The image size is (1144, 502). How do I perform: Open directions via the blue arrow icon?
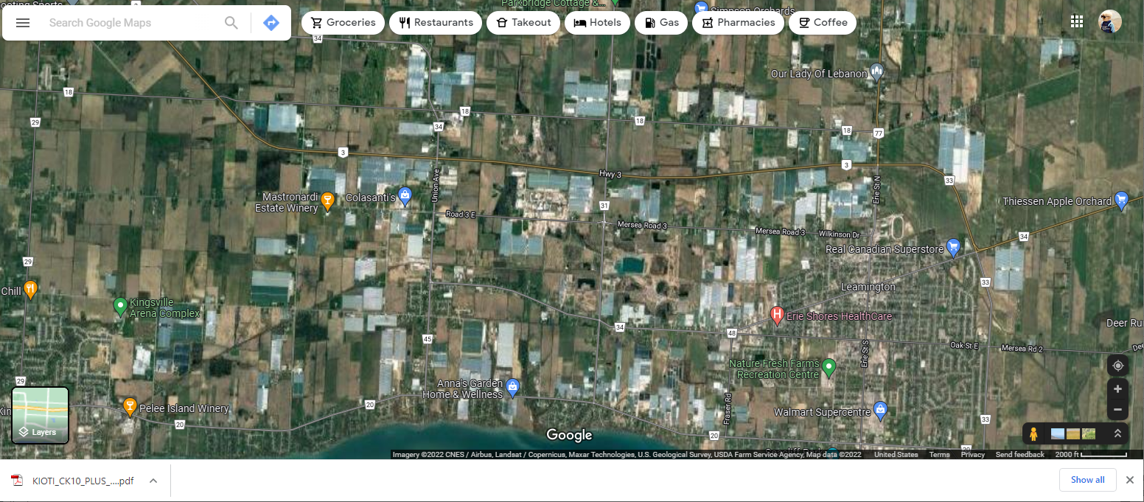271,23
